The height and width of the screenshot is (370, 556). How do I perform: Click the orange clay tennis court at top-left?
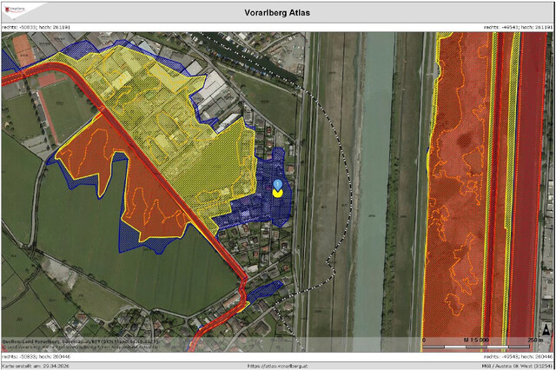[x=23, y=50]
